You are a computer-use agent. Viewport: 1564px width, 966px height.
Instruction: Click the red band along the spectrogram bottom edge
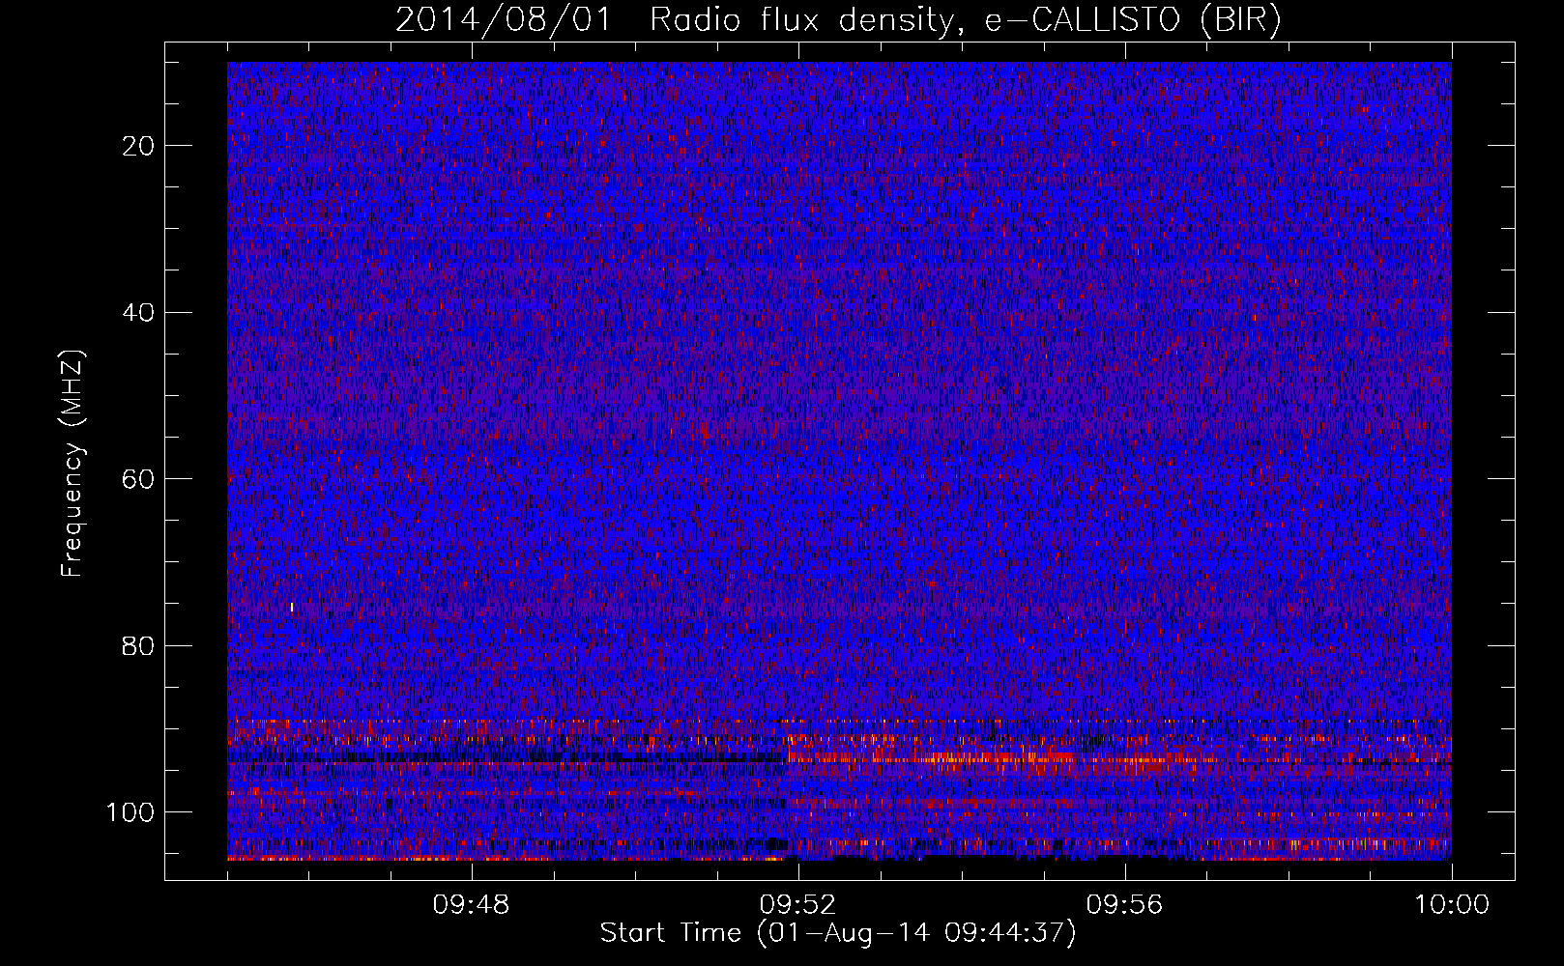[x=503, y=858]
